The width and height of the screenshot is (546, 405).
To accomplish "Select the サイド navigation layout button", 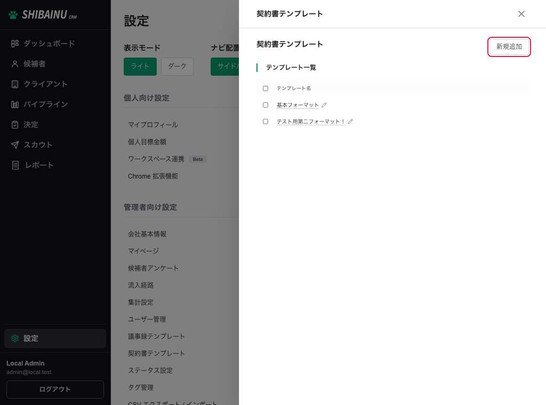I will 225,67.
